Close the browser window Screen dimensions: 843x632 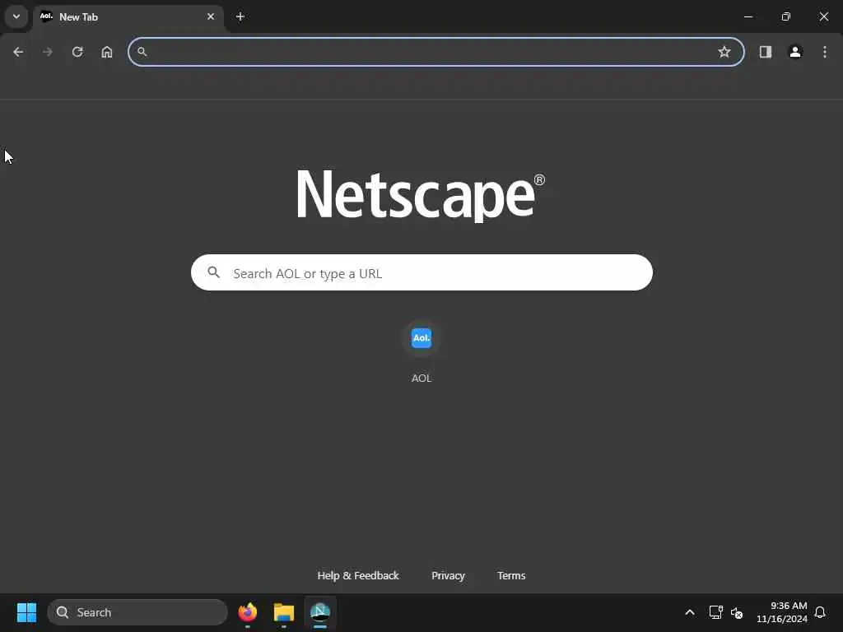tap(823, 16)
